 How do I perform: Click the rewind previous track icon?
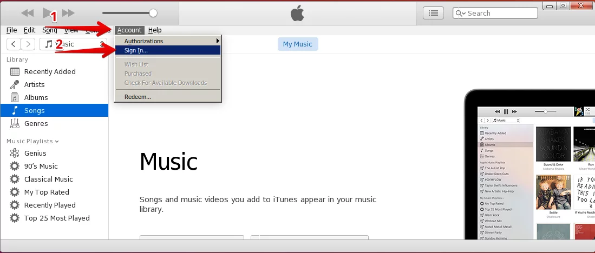click(x=27, y=14)
